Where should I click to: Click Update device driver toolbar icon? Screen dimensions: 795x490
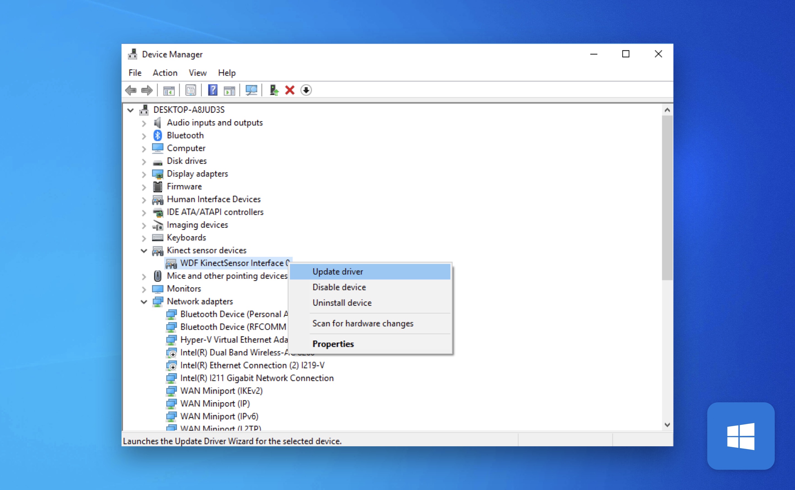point(274,90)
